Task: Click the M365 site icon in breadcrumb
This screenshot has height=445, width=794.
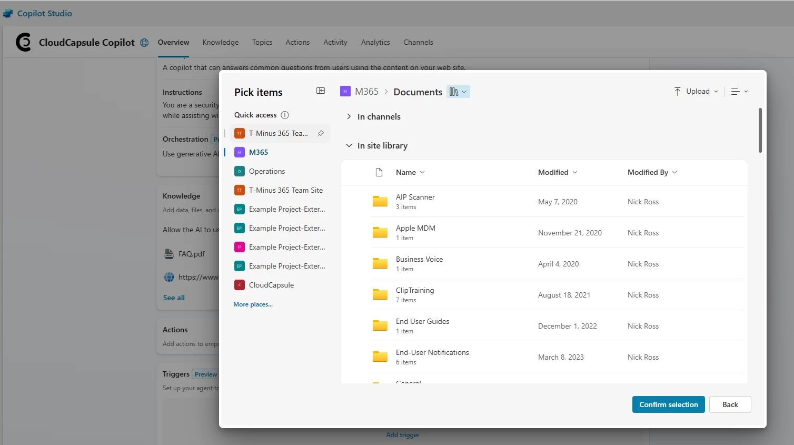Action: tap(345, 92)
